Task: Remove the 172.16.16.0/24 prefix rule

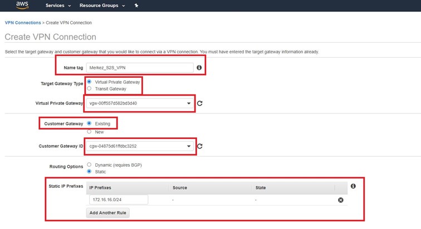Action: (341, 200)
